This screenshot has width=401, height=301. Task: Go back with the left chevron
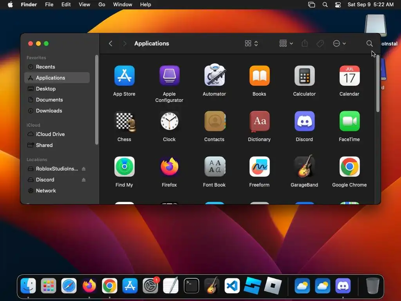(110, 44)
